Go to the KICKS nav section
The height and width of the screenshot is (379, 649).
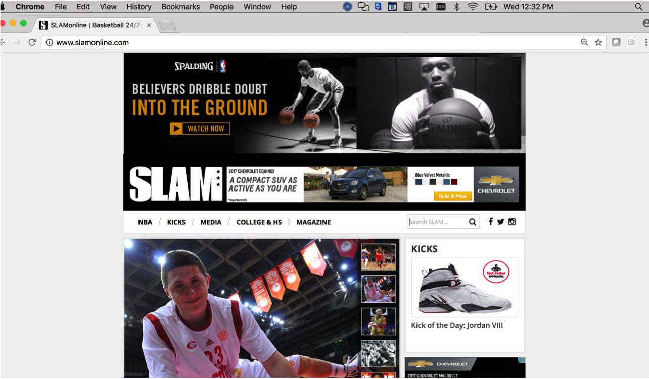click(176, 222)
